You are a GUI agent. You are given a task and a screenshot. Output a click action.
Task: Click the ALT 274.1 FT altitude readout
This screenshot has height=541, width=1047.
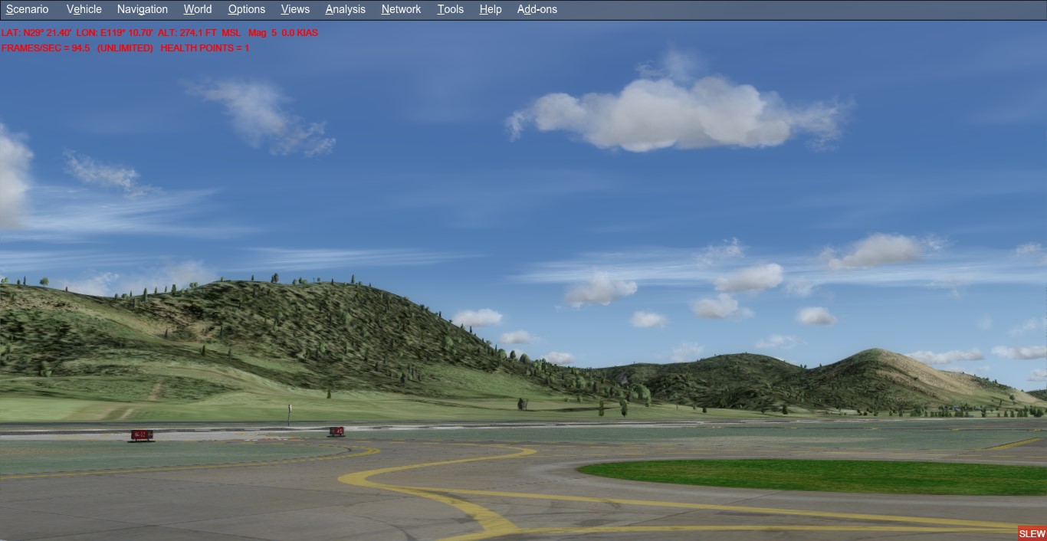click(x=199, y=33)
